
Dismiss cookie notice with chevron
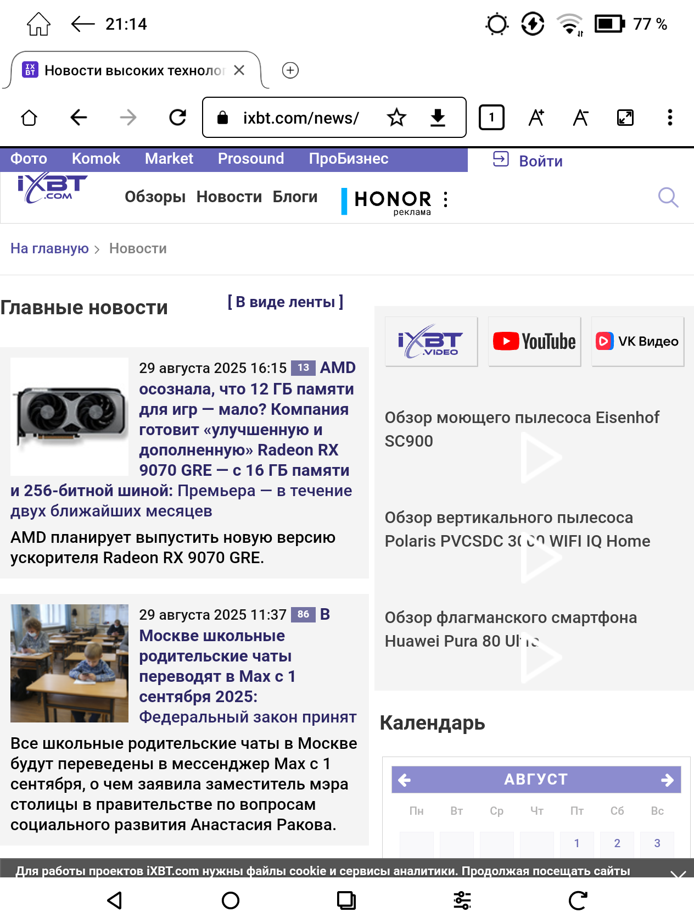click(678, 874)
